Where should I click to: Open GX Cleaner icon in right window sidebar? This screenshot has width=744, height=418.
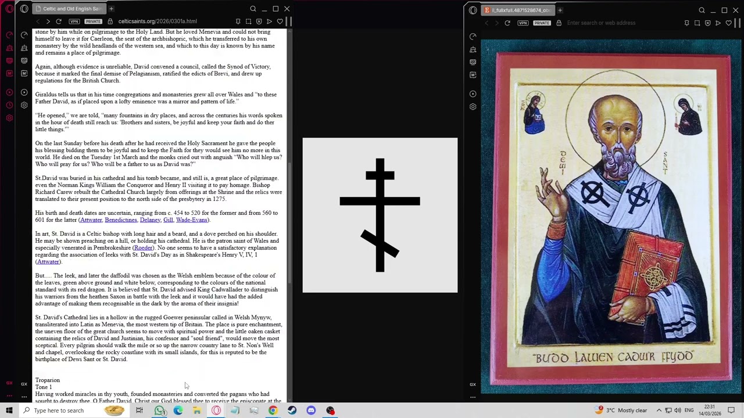(473, 49)
